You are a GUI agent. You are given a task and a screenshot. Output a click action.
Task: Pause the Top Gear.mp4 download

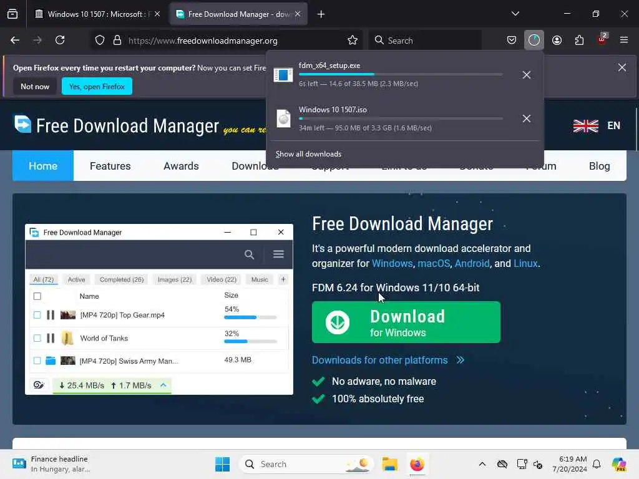51,315
